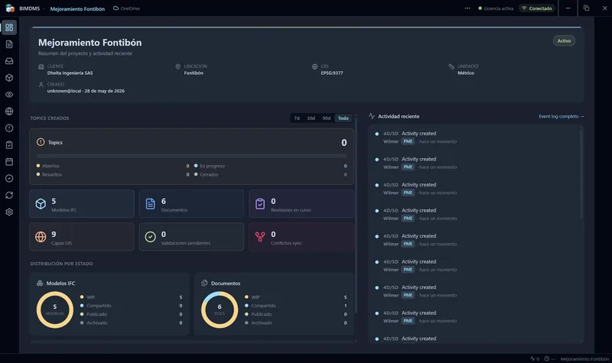The width and height of the screenshot is (612, 363).
Task: Open the eye viewer icon in sidebar
Action: pos(9,95)
